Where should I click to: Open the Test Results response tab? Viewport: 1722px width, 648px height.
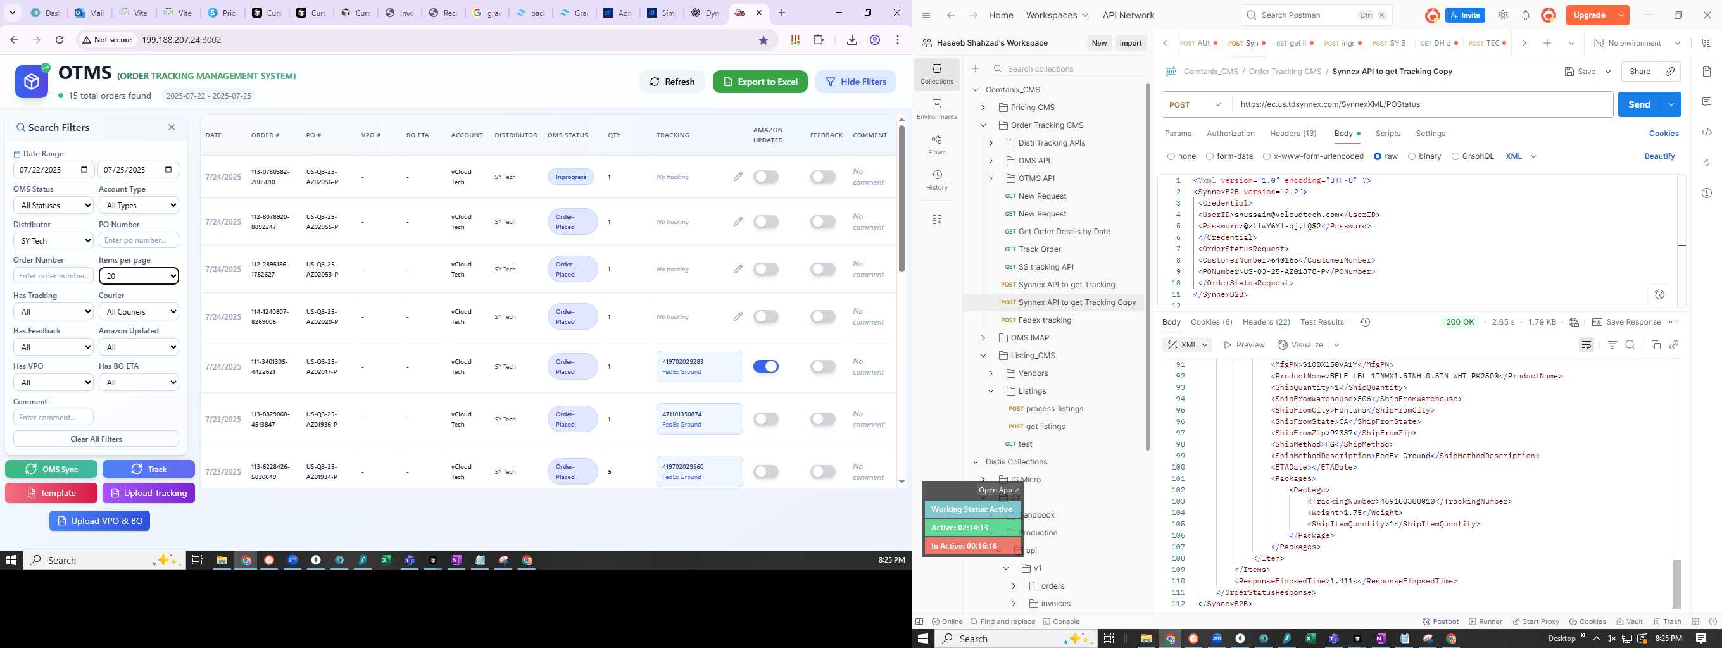click(x=1322, y=322)
